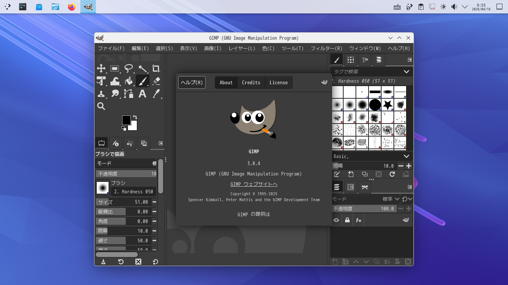508x285 pixels.
Task: Select the Crop tool in the toolbox
Action: [156, 68]
